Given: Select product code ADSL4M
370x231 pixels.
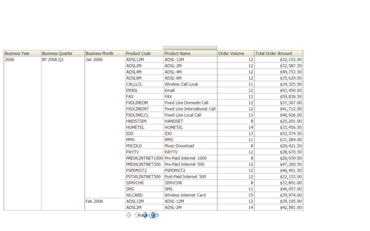Looking at the screenshot, I should click(x=134, y=72).
